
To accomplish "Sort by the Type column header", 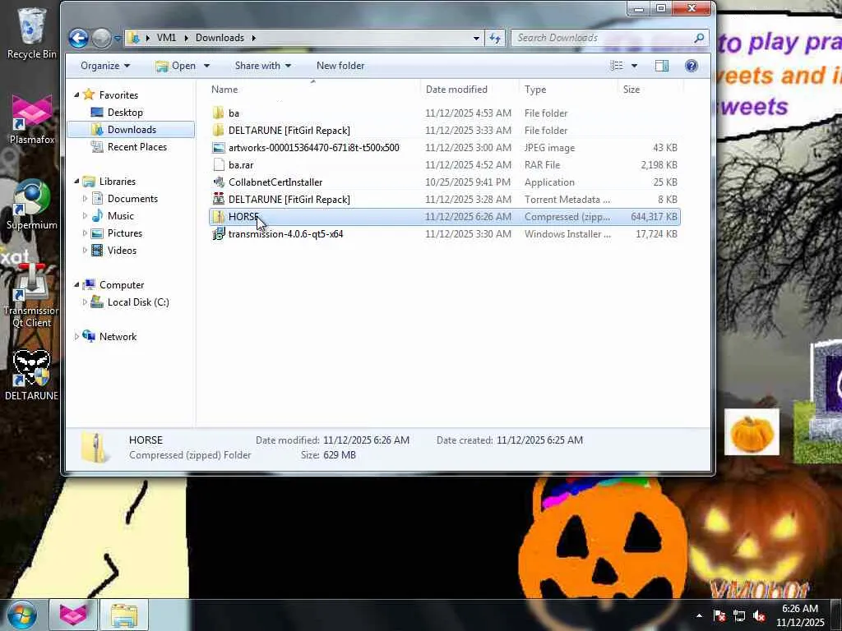I will click(x=568, y=90).
